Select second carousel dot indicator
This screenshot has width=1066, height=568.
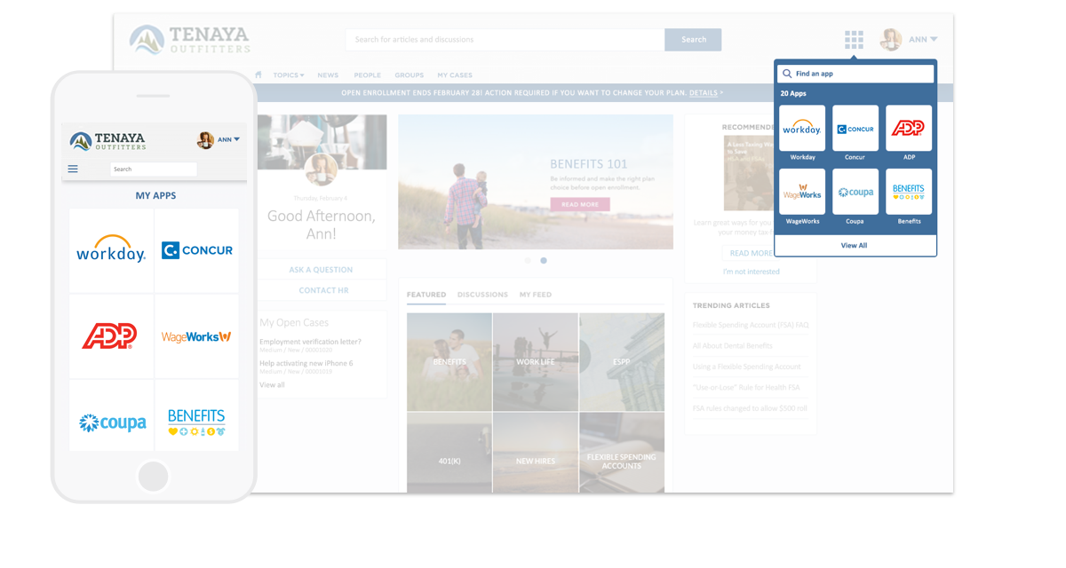pyautogui.click(x=544, y=261)
